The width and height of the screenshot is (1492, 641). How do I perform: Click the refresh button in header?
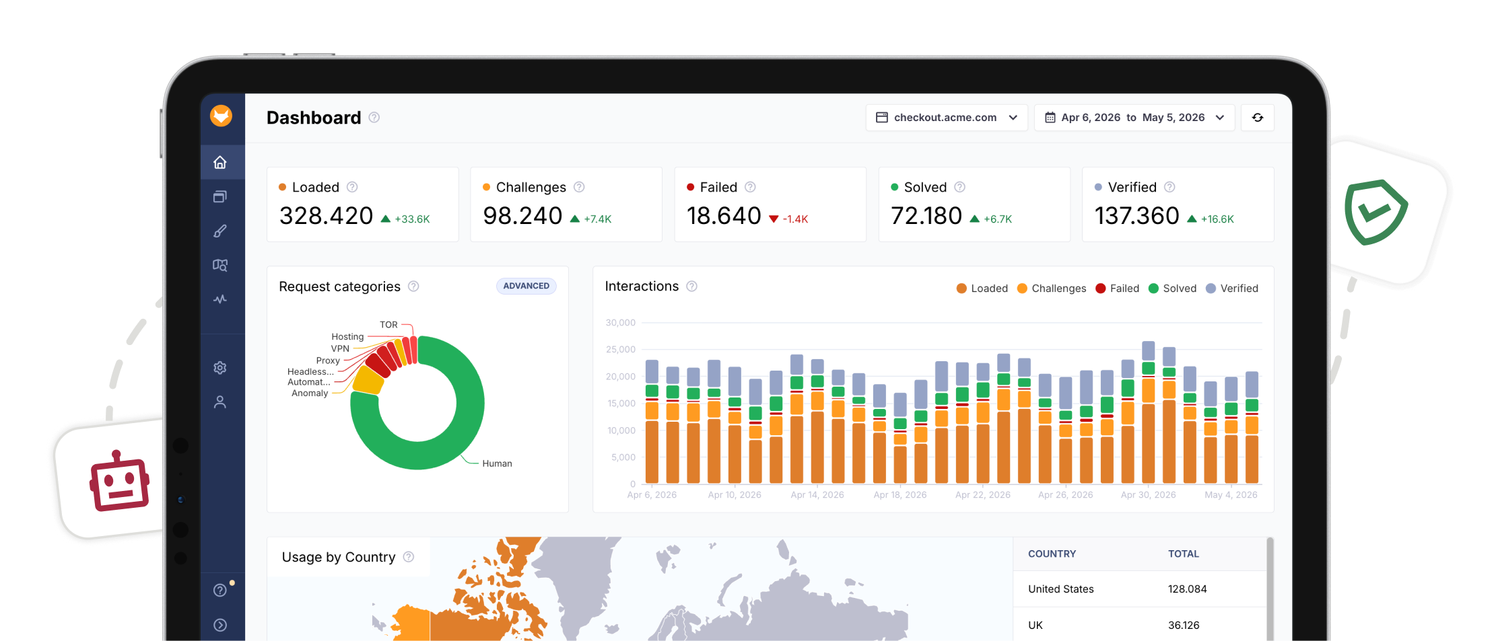pos(1258,118)
